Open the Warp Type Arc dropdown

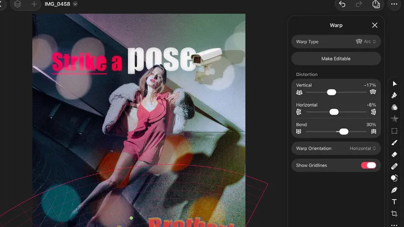366,42
